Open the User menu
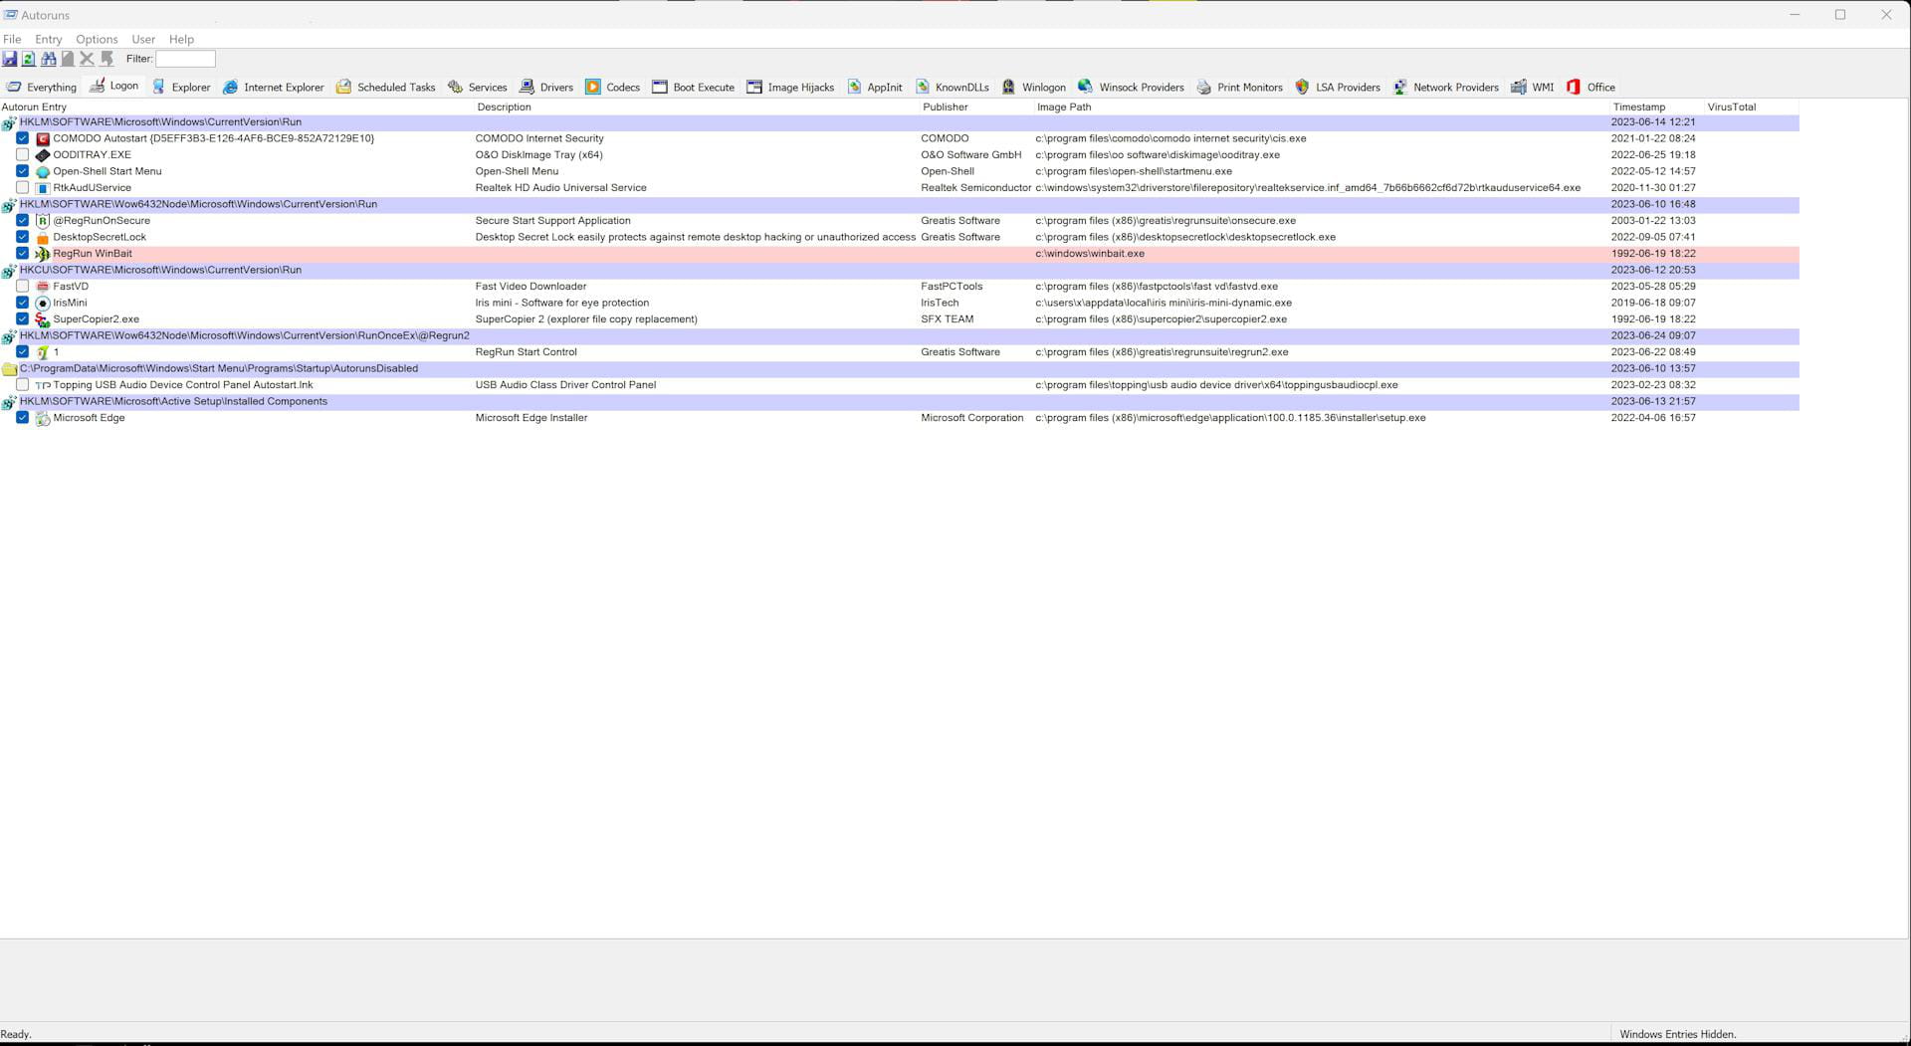Screen dimensions: 1911x1046 click(x=143, y=39)
